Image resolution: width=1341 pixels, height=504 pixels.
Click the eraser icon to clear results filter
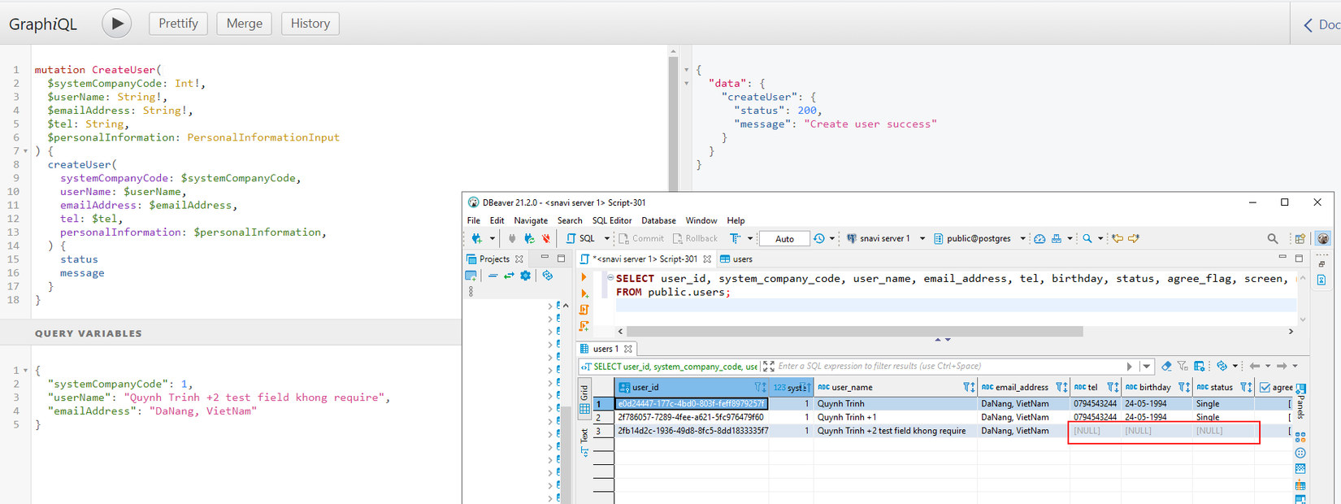pos(1166,367)
